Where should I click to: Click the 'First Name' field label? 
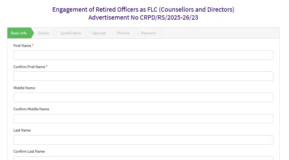pos(22,46)
